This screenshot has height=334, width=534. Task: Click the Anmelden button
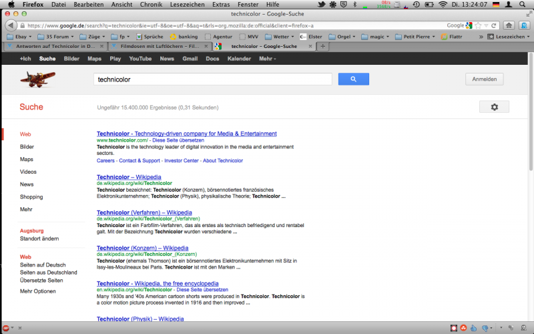click(x=484, y=79)
